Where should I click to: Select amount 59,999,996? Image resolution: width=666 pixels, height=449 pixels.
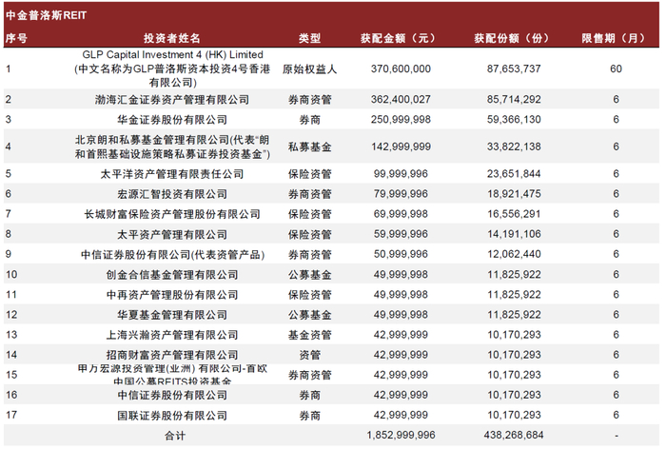coord(401,234)
